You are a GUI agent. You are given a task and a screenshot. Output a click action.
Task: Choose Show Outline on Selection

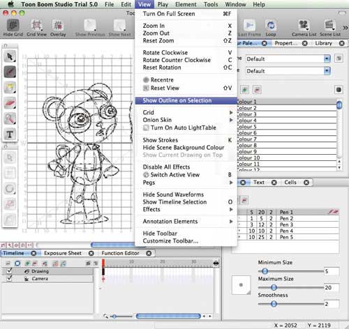pos(186,100)
